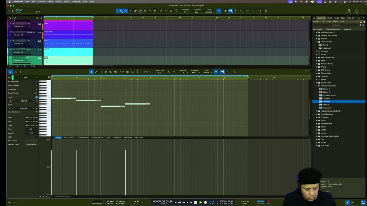
Task: Select the Range tool in main toolbar
Action: [x=126, y=11]
